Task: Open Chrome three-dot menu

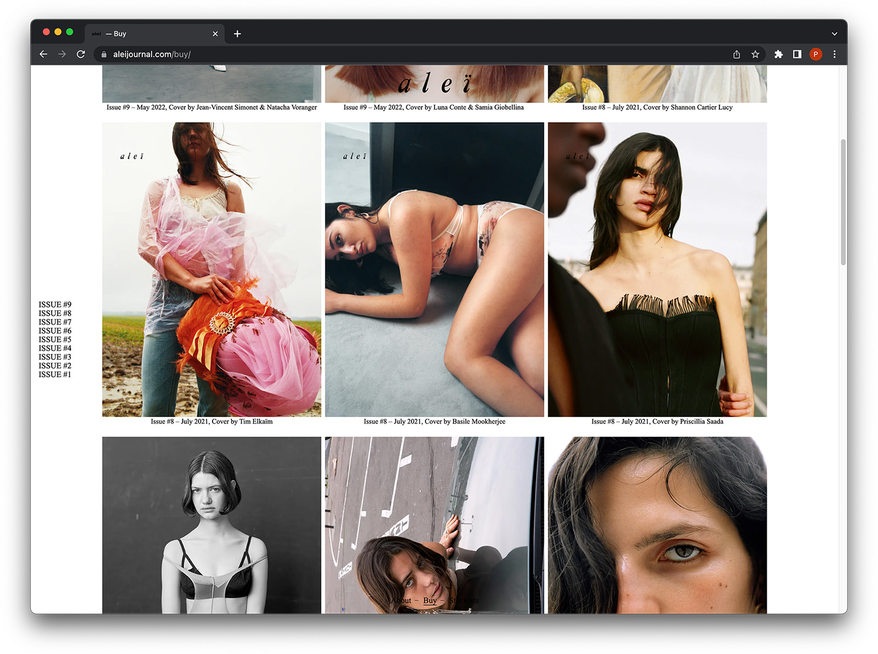Action: point(835,54)
